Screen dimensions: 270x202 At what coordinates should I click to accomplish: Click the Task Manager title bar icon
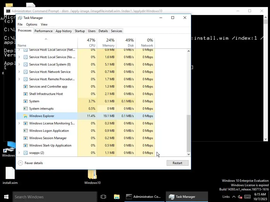[x=20, y=18]
